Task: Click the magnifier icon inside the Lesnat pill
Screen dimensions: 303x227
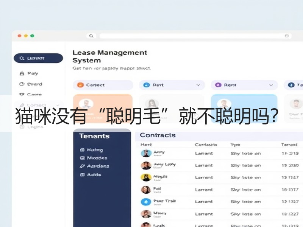Action: point(22,58)
